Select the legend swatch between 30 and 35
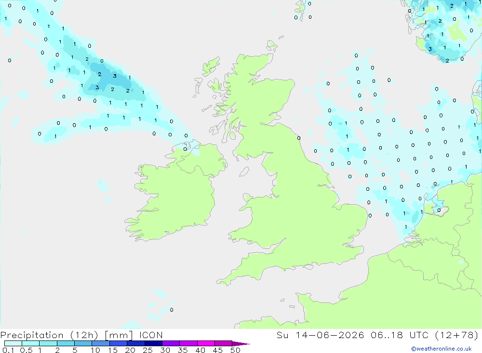The width and height of the screenshot is (482, 353). click(171, 343)
